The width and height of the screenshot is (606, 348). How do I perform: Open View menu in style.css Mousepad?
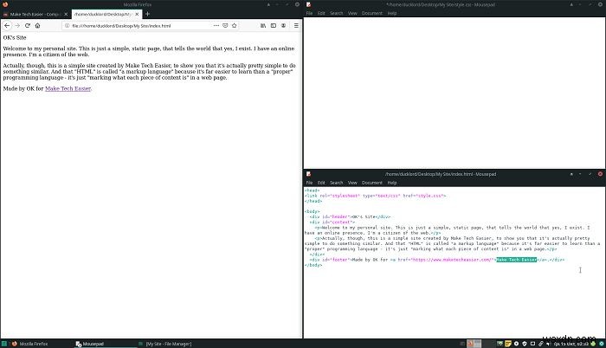(352, 13)
